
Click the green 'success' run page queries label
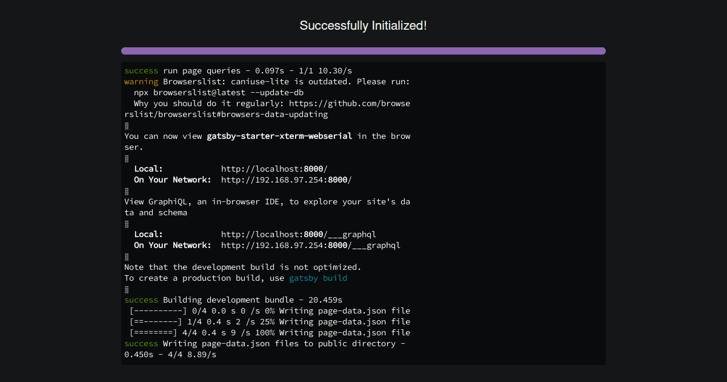[x=141, y=70]
